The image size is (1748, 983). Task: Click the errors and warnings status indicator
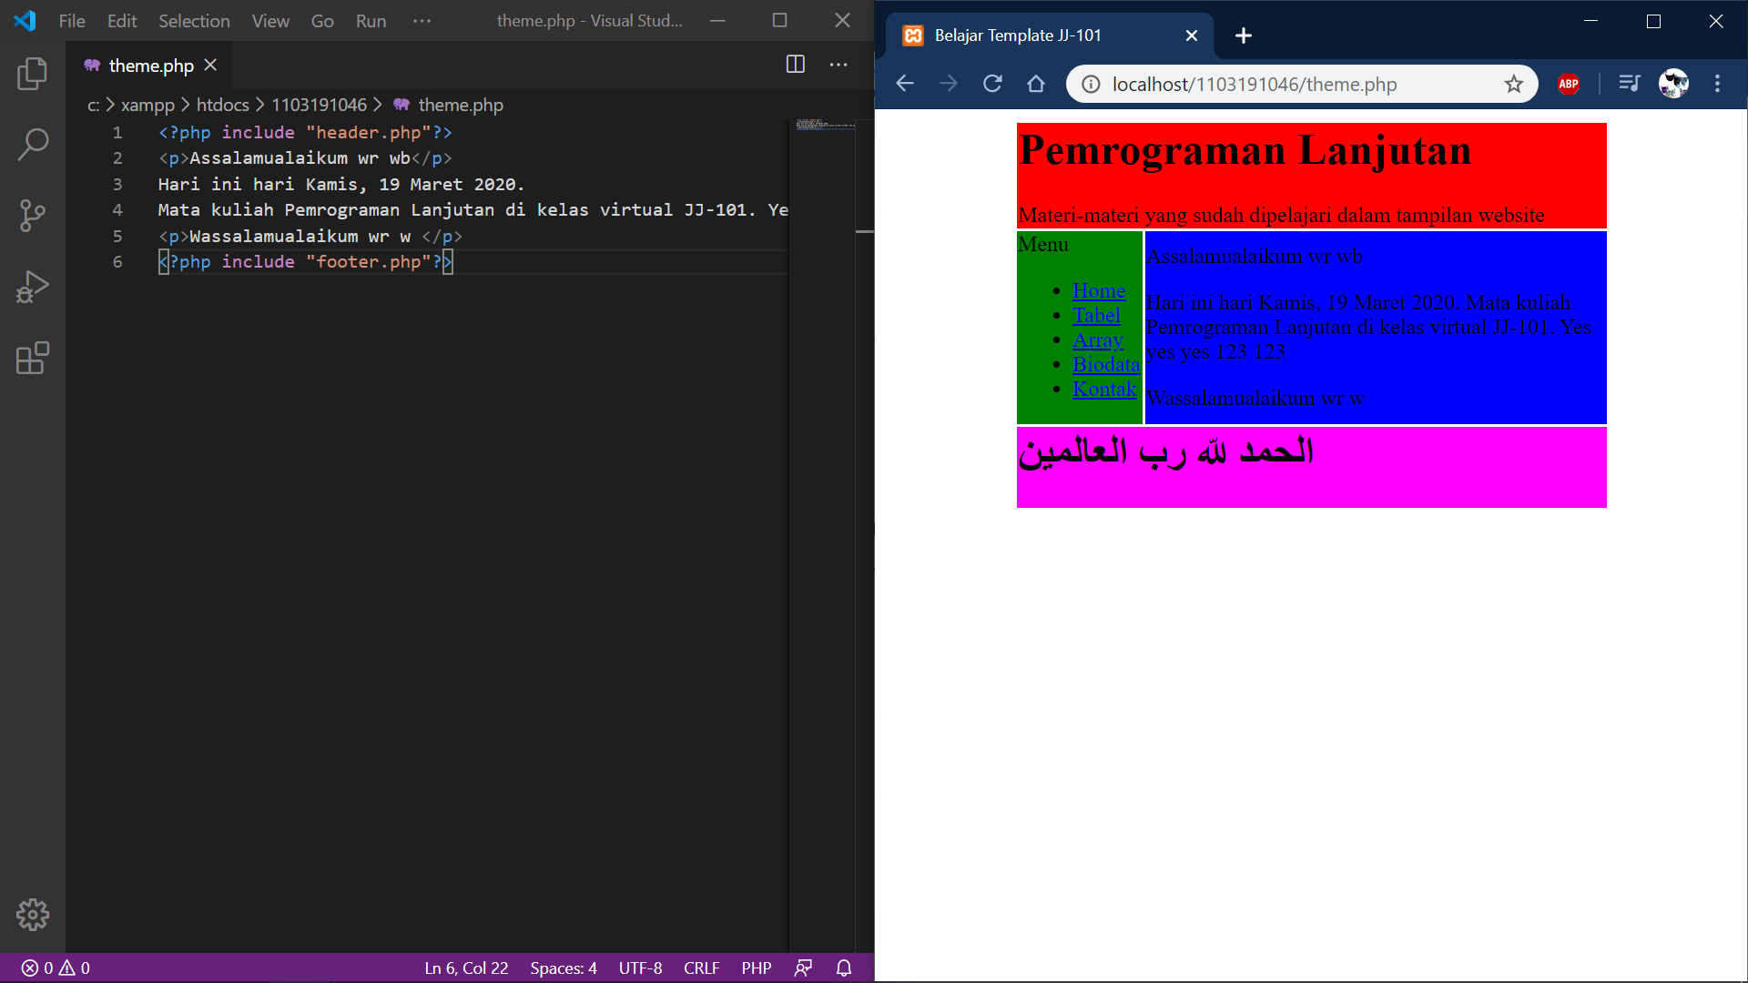click(56, 968)
